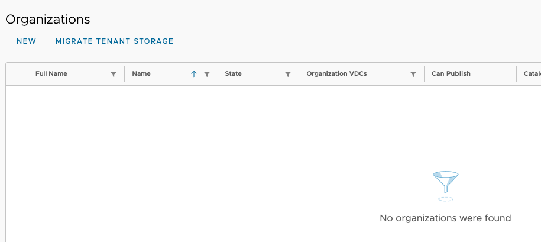Click divider between Name and State columns
Screen dimensions: 541x242
pos(218,75)
